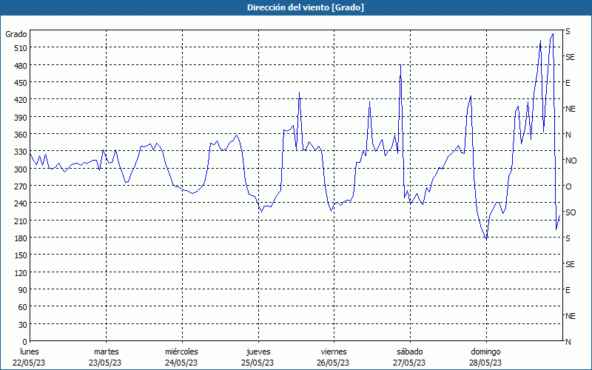Click the 450 value on left axis

point(21,83)
